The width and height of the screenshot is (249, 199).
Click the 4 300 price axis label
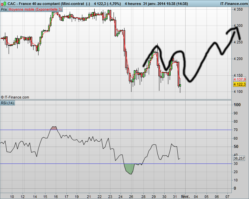238,26
